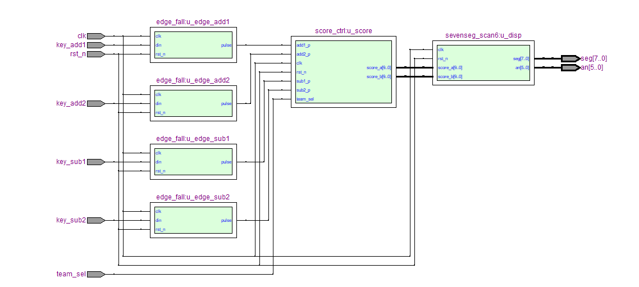Click the score_ctrl:u_score instance title
Viewport: 639px width, 287px height.
click(x=344, y=31)
